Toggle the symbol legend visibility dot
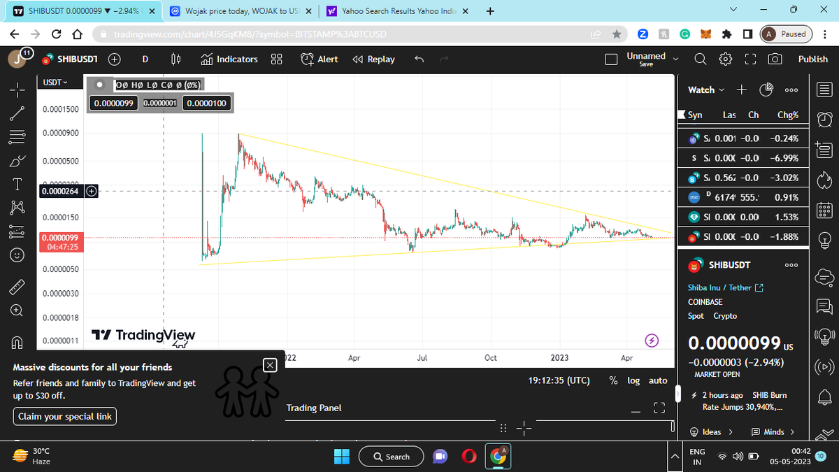Viewport: 839px width, 472px height. pos(99,85)
